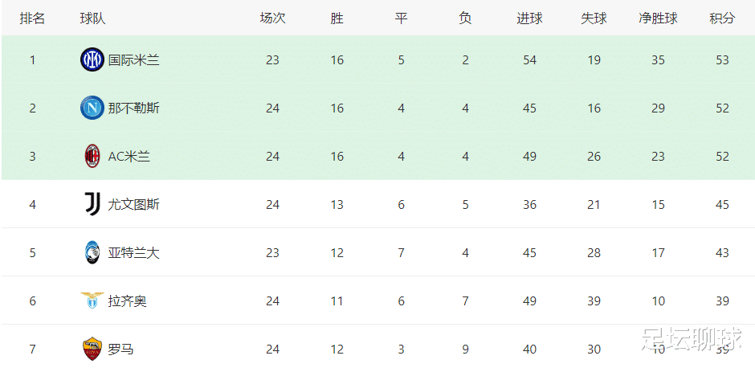Click the Lazio eagle logo

[x=92, y=301]
